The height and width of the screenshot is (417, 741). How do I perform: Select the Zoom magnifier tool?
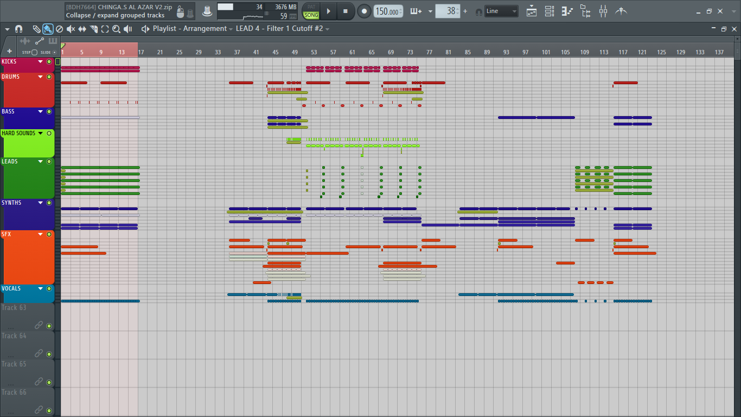(116, 29)
